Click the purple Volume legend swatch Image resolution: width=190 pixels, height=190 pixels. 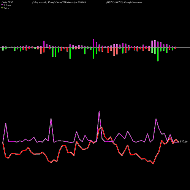2,5
